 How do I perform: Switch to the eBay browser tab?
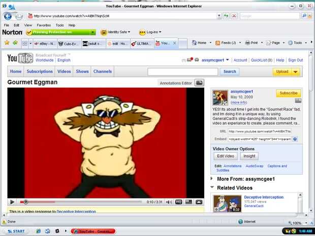[x=45, y=44]
